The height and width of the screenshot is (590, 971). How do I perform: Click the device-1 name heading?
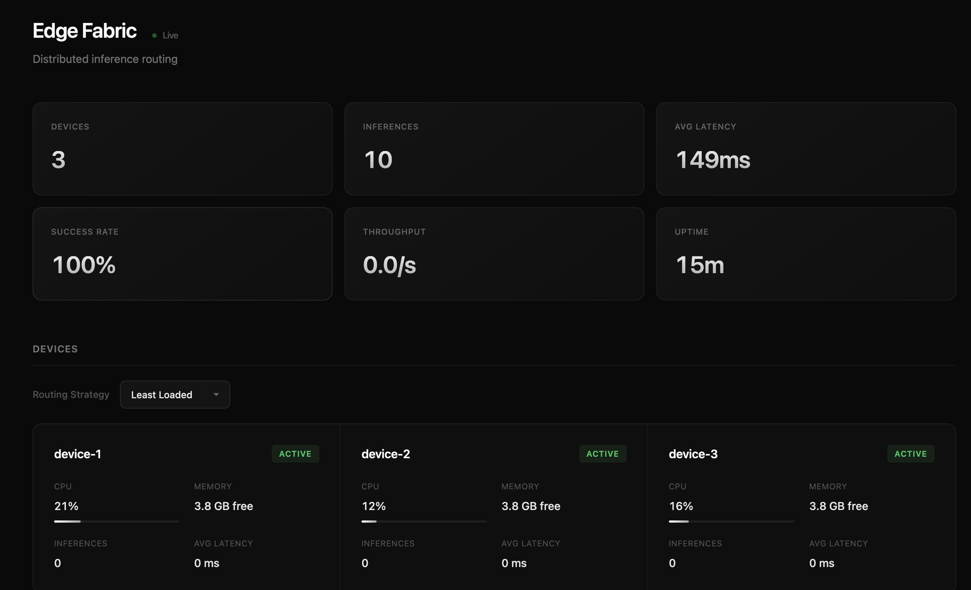click(78, 454)
